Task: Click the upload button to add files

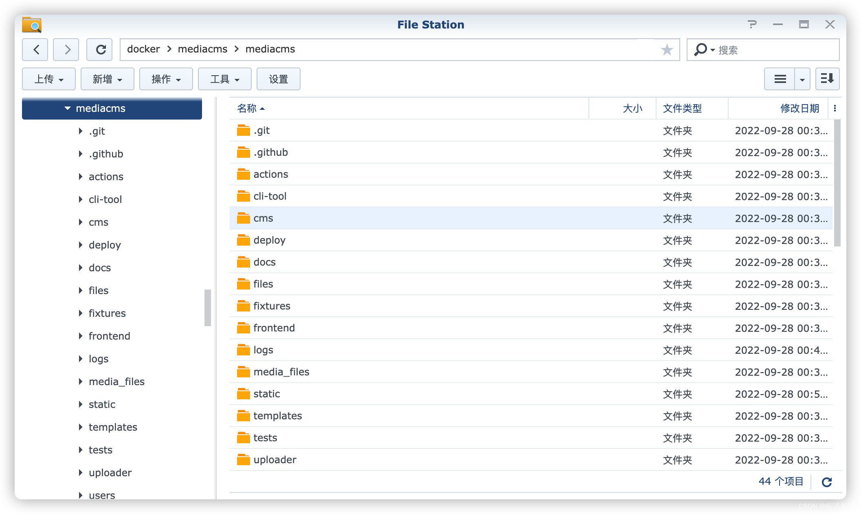Action: click(x=47, y=78)
